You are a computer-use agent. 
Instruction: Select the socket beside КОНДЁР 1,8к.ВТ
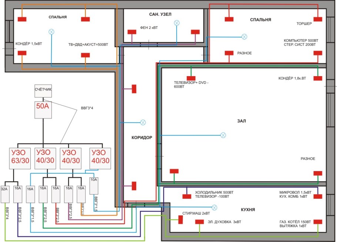[317, 78]
